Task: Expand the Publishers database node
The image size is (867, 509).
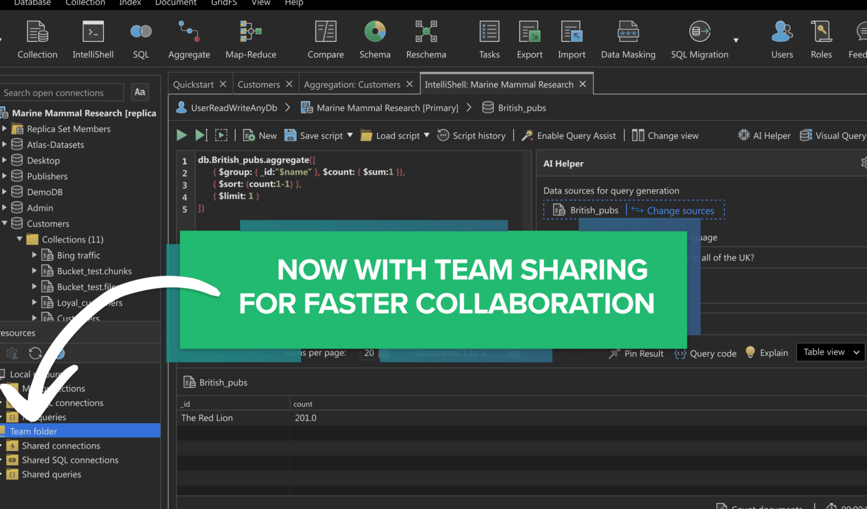Action: pyautogui.click(x=5, y=176)
